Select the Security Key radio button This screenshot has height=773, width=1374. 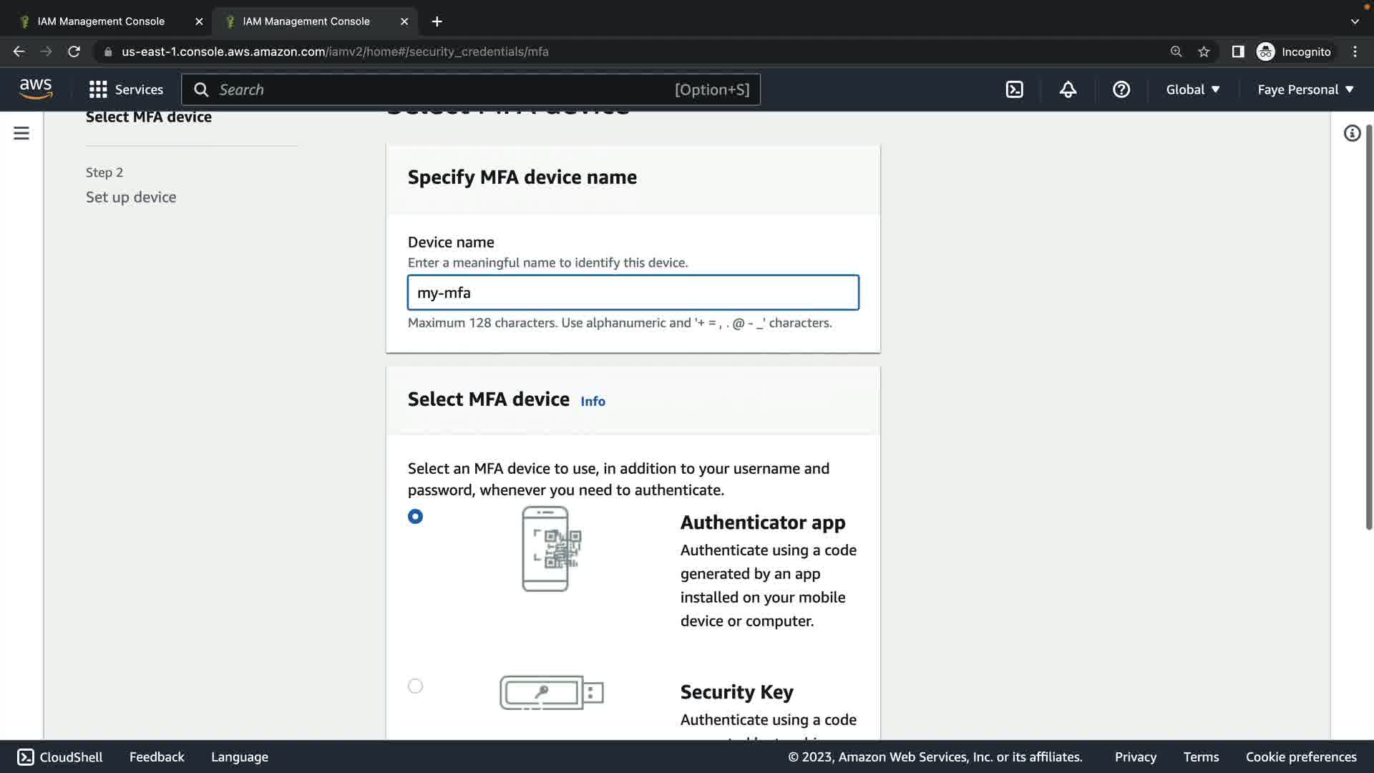tap(415, 686)
